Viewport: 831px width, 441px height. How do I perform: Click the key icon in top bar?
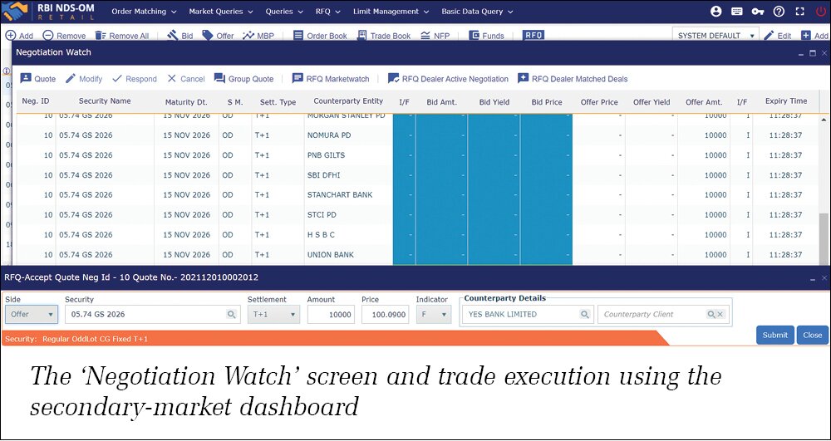coord(759,12)
